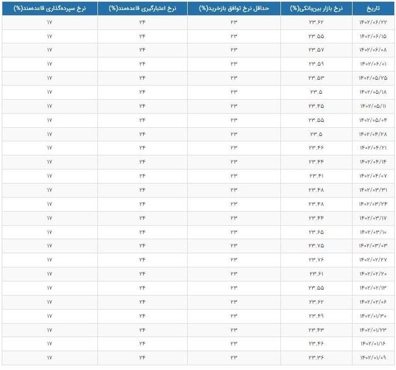Select the repo rate cell for 1402/06/15
This screenshot has width=396, height=370.
233,36
